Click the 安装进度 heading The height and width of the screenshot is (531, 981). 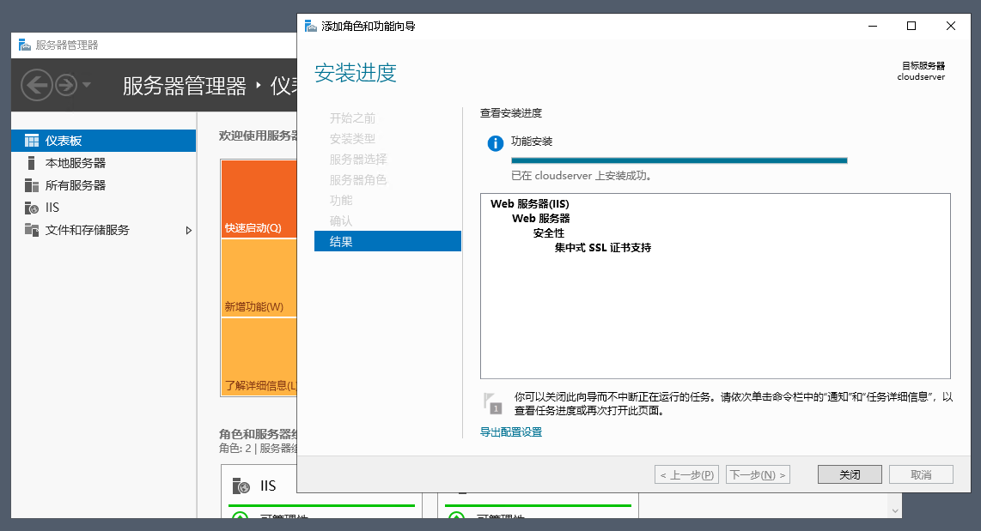[x=356, y=73]
